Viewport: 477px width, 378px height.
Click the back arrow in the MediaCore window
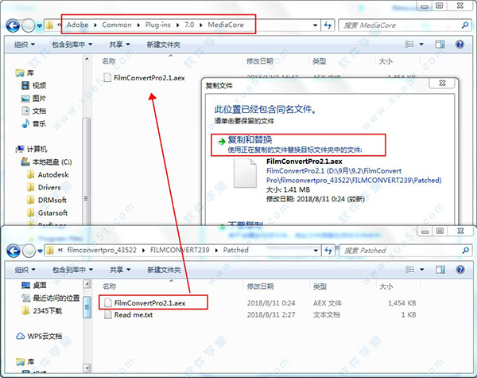[14, 25]
